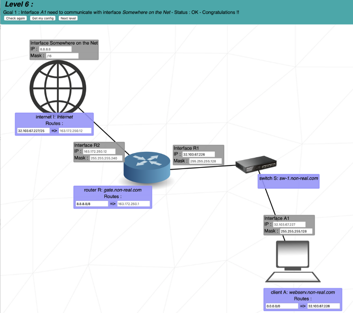This screenshot has width=353, height=313.
Task: Click the Interface A1 title
Action: (277, 218)
